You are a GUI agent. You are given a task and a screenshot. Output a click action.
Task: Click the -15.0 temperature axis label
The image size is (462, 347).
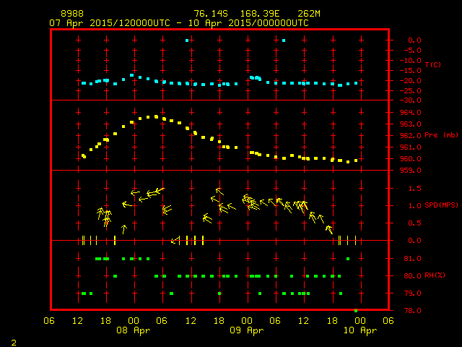click(411, 71)
